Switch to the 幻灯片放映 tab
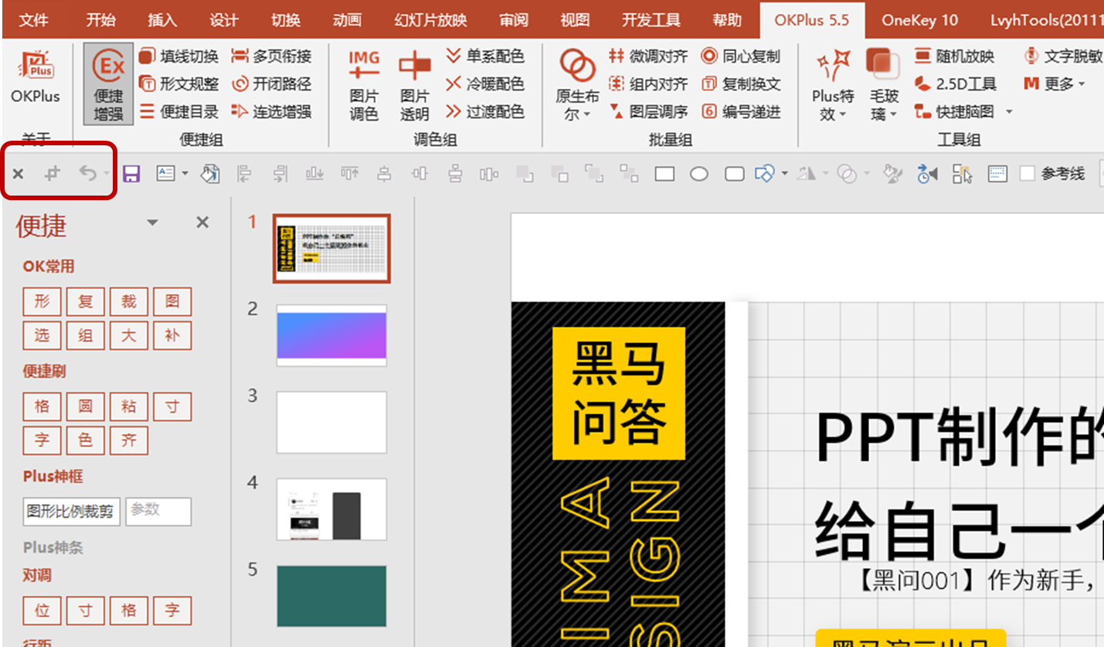 [430, 20]
